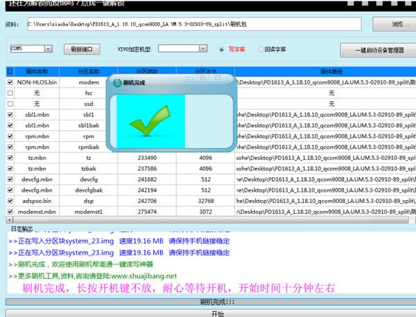The height and width of the screenshot is (317, 416).
Task: Click the www.shuajibang.net log line
Action: pyautogui.click(x=93, y=276)
